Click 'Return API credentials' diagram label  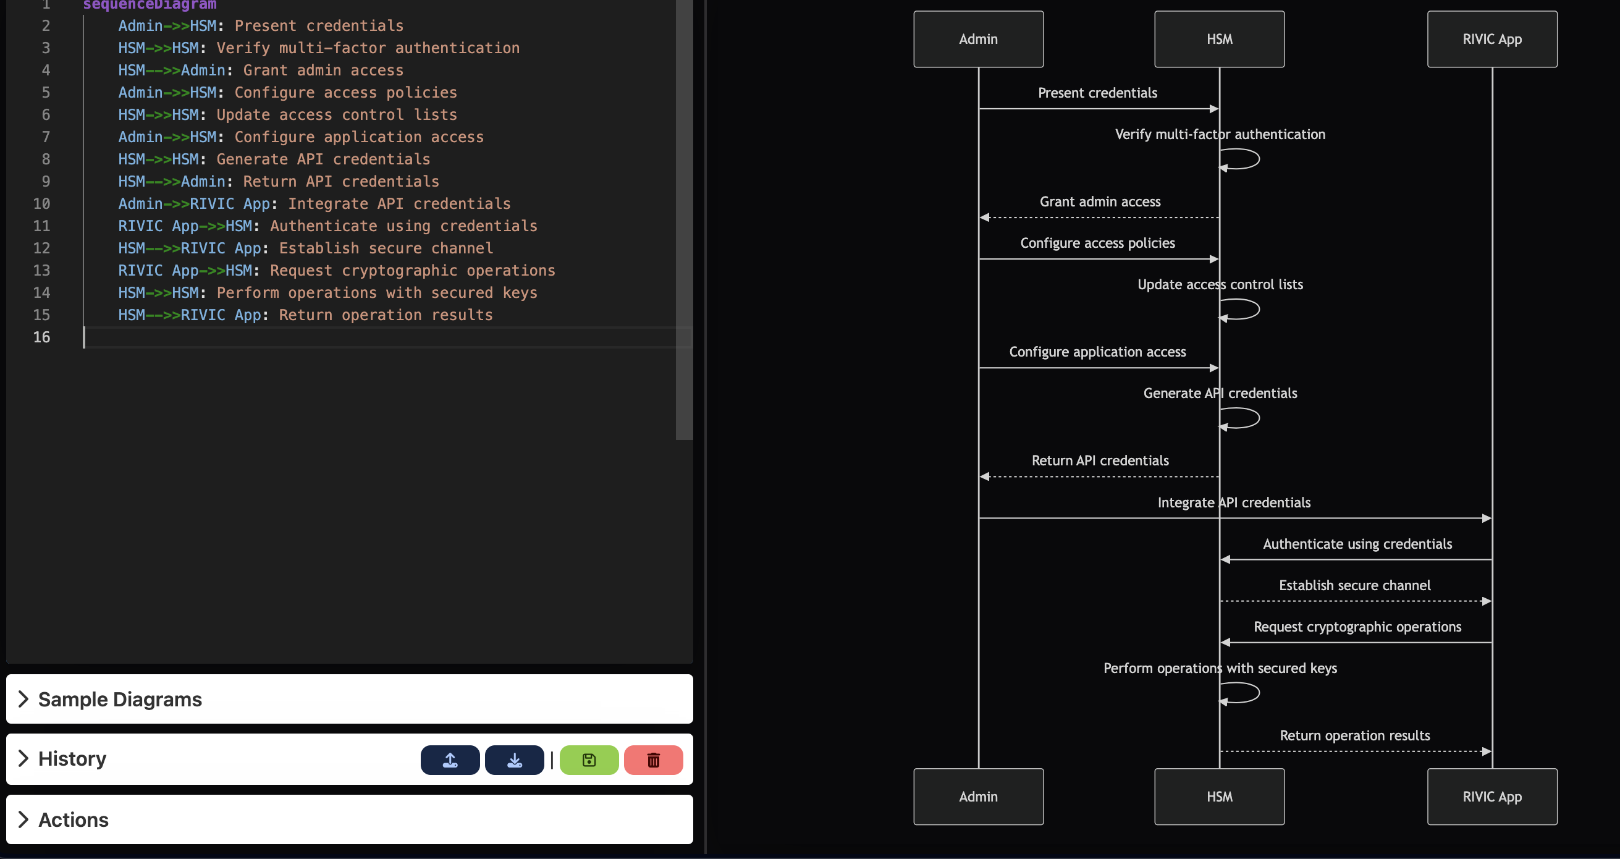pos(1100,460)
